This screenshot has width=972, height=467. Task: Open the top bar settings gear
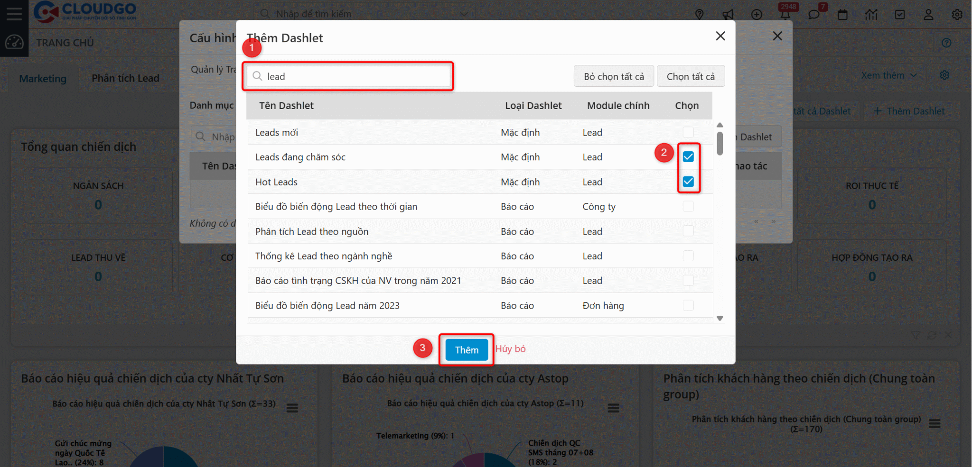tap(957, 14)
